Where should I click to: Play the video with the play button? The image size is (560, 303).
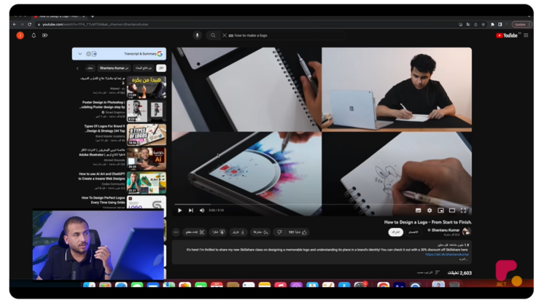tap(180, 210)
